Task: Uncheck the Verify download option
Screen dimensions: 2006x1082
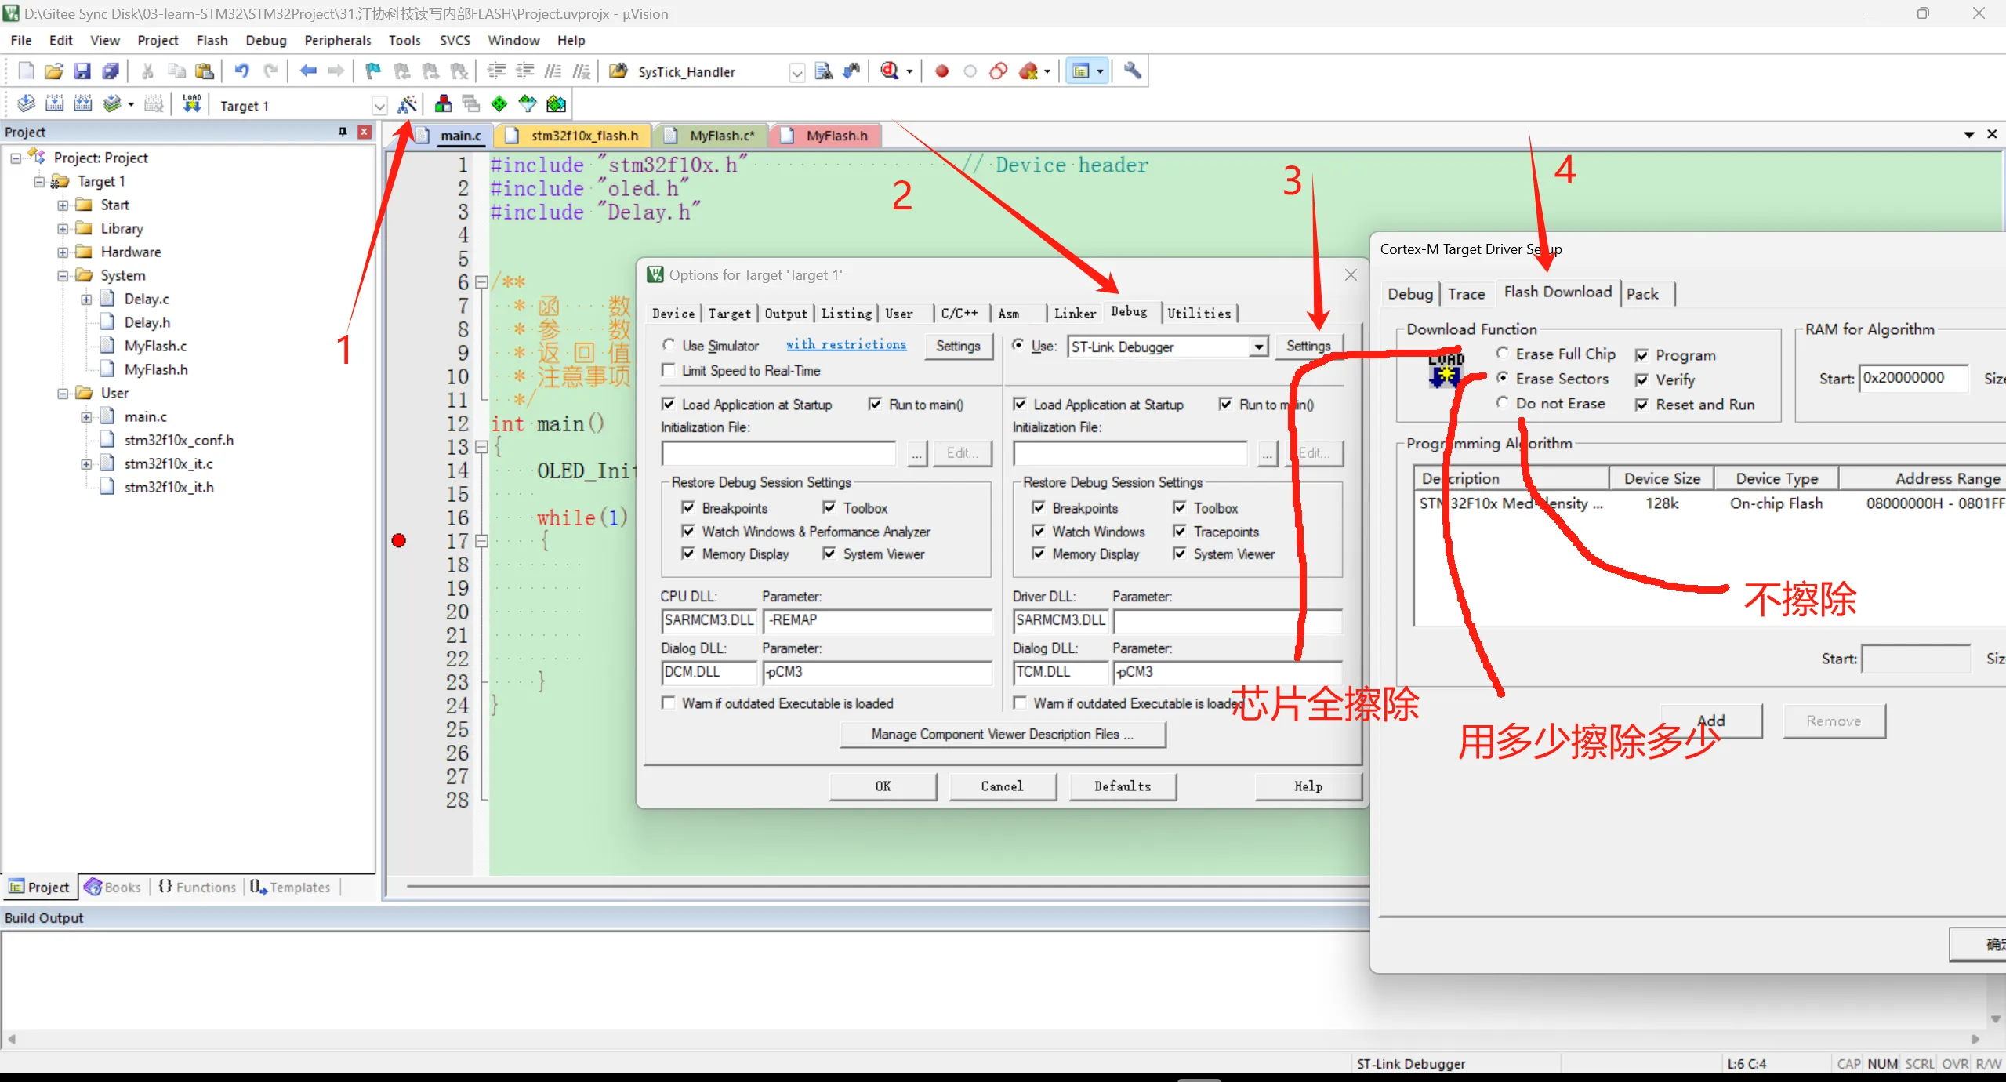Action: click(x=1641, y=380)
